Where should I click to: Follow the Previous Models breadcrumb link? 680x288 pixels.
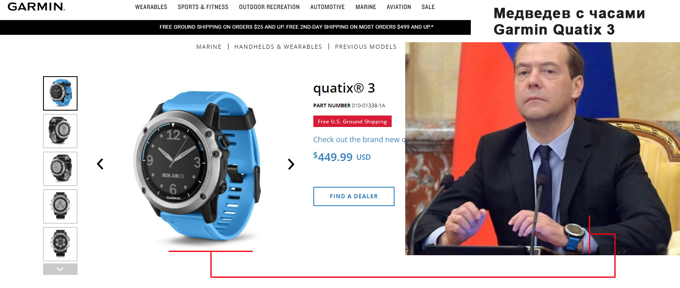(x=366, y=47)
